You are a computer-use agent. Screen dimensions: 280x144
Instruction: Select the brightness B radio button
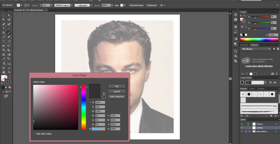tap(90, 111)
